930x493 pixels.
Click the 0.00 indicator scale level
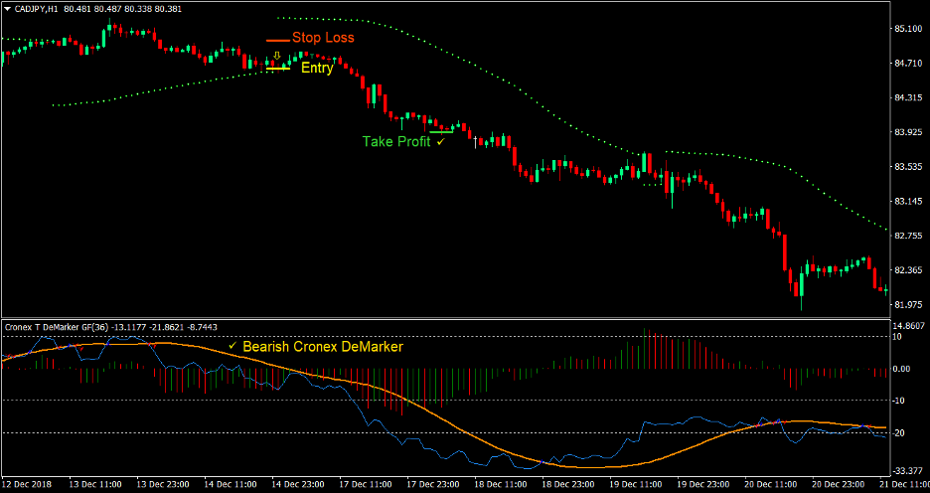(x=903, y=369)
